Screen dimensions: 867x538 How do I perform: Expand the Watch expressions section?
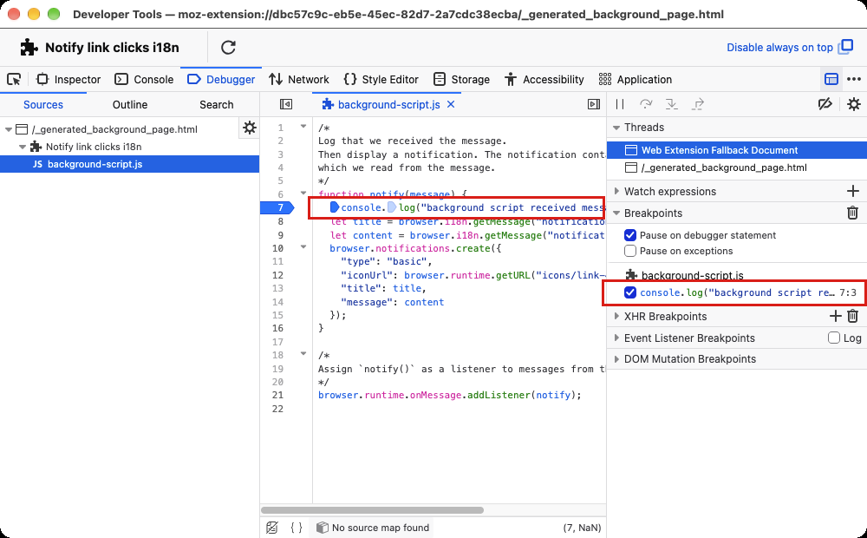click(x=616, y=192)
